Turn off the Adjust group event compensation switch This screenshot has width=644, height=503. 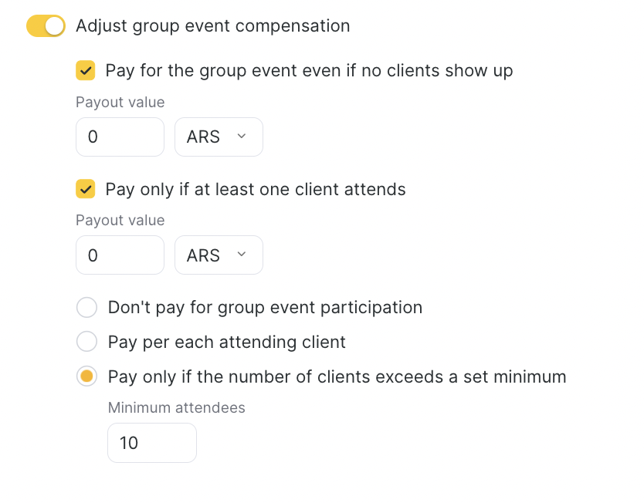(46, 26)
